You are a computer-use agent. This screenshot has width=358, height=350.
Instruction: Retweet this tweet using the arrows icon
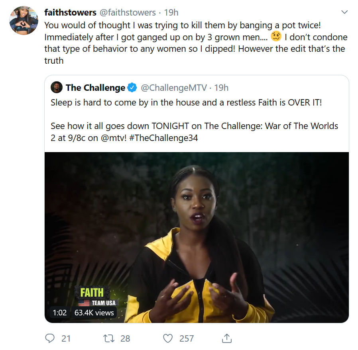[109, 338]
